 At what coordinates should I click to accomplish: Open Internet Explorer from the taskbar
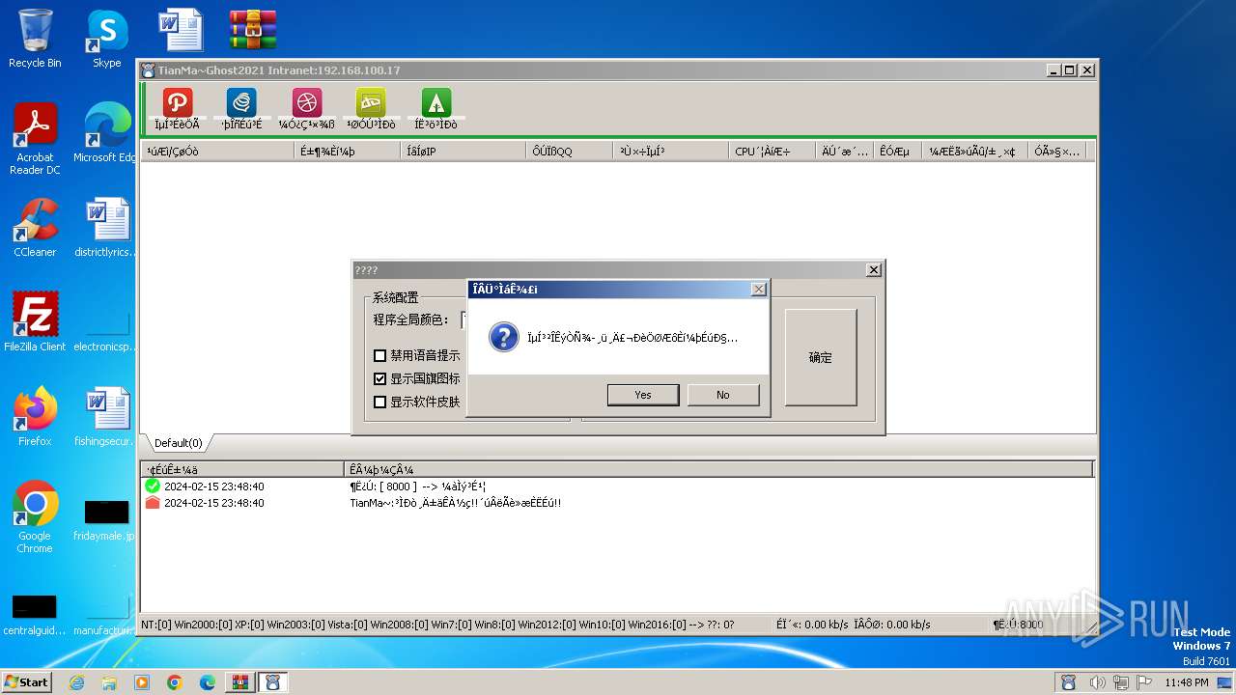[x=77, y=682]
